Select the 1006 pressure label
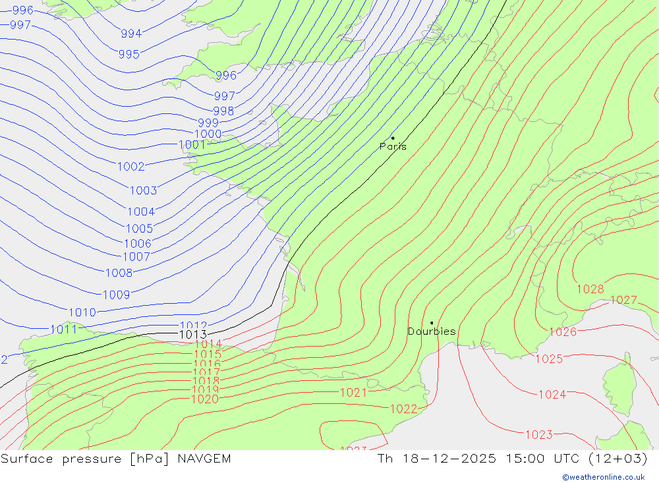The width and height of the screenshot is (659, 483). click(138, 243)
